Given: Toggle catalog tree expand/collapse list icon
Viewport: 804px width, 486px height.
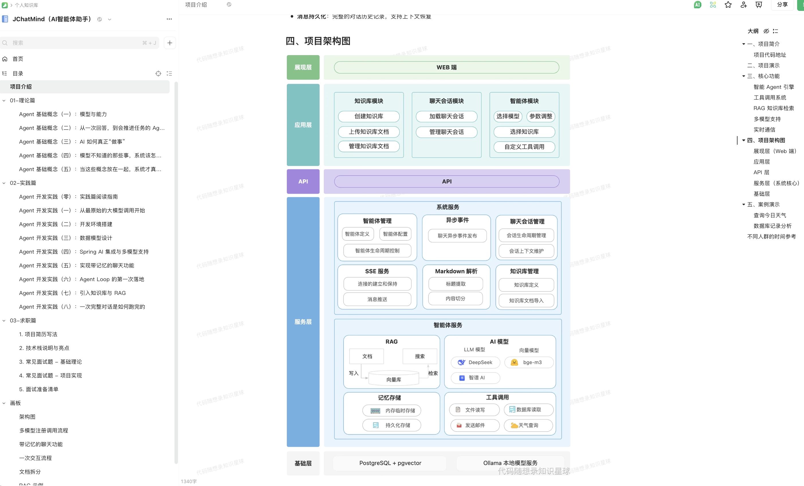Looking at the screenshot, I should coord(169,73).
